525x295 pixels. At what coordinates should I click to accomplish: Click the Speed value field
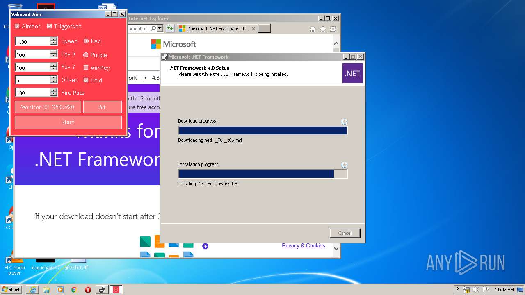(33, 41)
